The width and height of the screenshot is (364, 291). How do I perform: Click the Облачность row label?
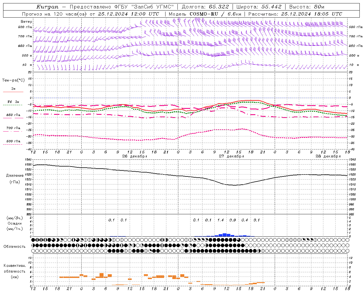click(x=15, y=247)
